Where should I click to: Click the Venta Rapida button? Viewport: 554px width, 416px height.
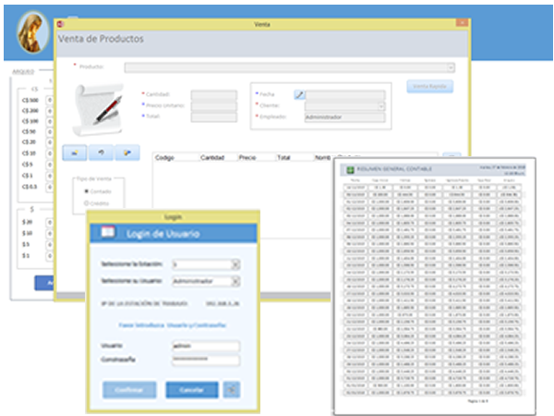tap(429, 87)
